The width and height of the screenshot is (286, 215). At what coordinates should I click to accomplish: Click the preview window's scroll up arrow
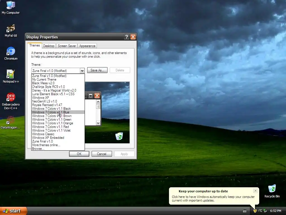point(98,102)
